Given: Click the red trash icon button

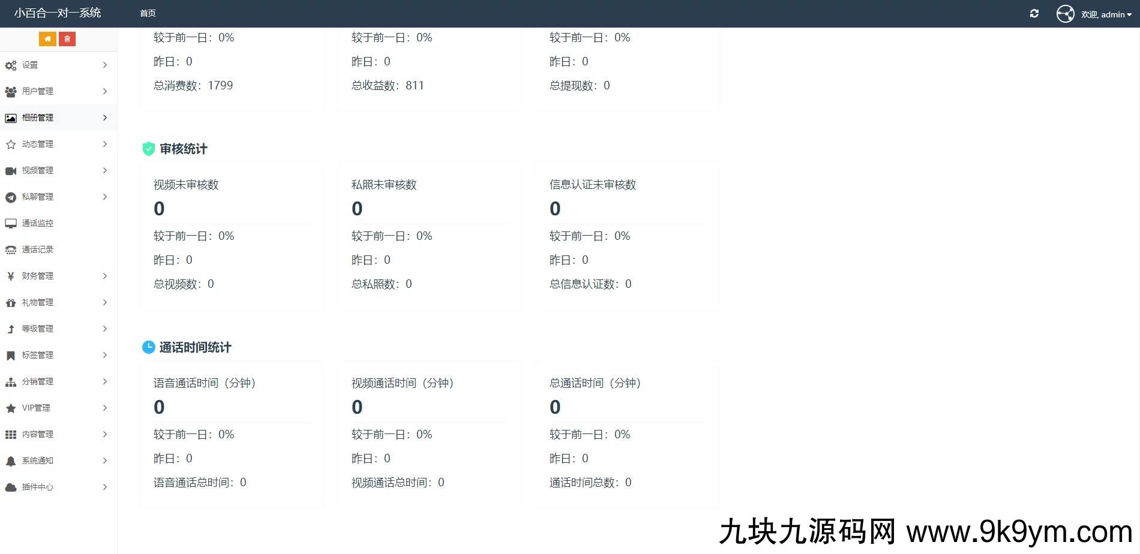Looking at the screenshot, I should pos(67,39).
